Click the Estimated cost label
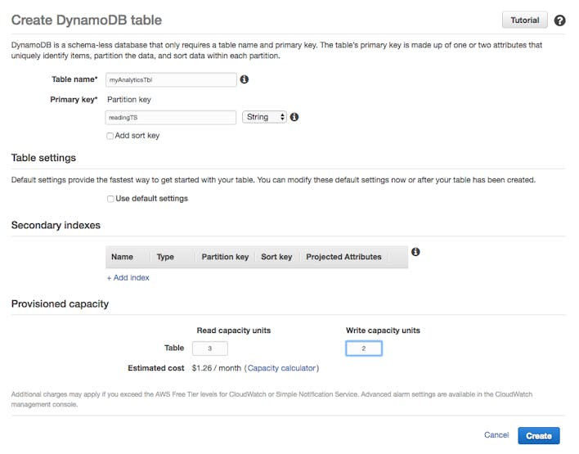Screen dimensions: 579x454 click(x=156, y=368)
